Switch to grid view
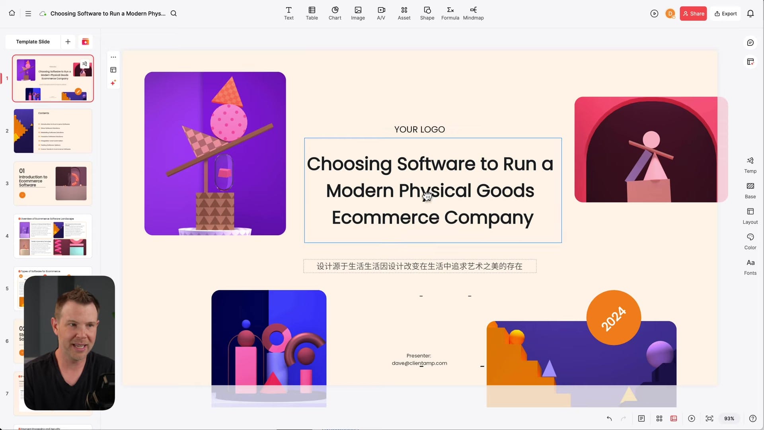764x430 pixels. [x=659, y=418]
